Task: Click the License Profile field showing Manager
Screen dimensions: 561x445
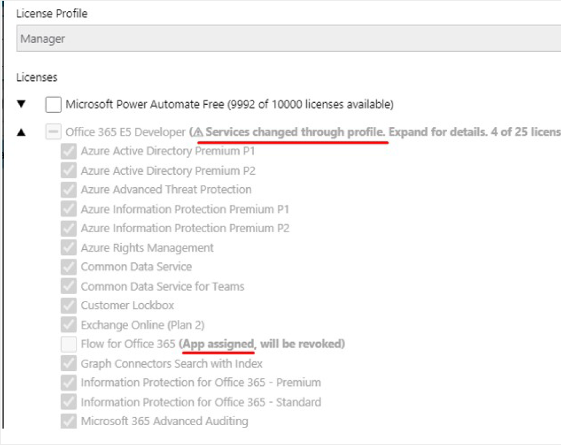Action: pos(288,38)
